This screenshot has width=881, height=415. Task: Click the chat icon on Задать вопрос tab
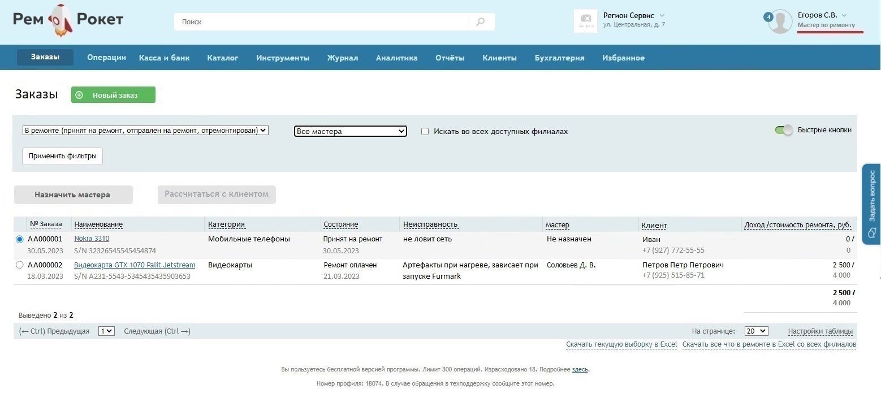coord(871,232)
